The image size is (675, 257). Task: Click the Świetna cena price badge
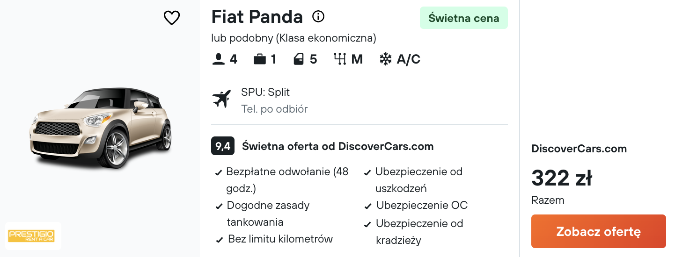pos(464,18)
